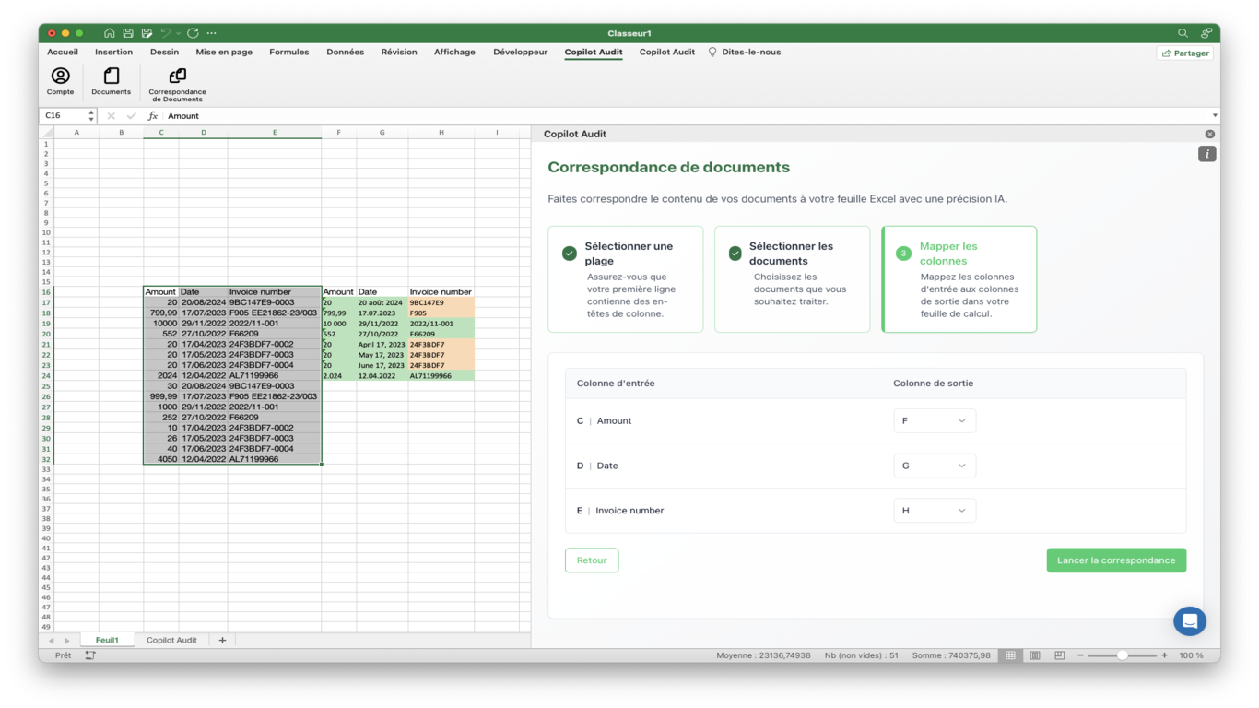1259x708 pixels.
Task: Click the previous sheet arrow
Action: click(52, 641)
